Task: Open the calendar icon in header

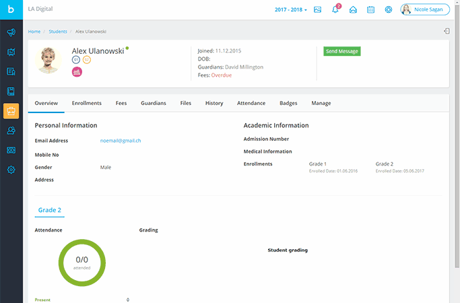Action: pyautogui.click(x=371, y=9)
